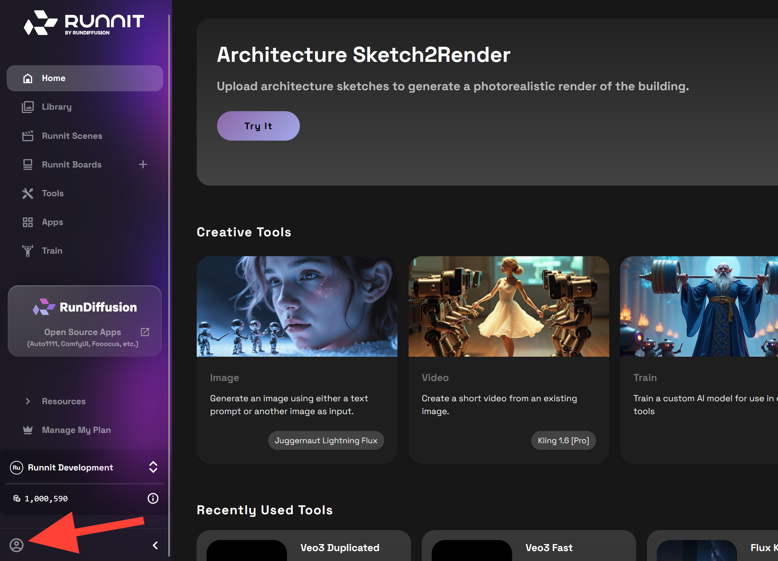Click the crown icon for Manage My Plan
778x561 pixels.
coord(28,430)
